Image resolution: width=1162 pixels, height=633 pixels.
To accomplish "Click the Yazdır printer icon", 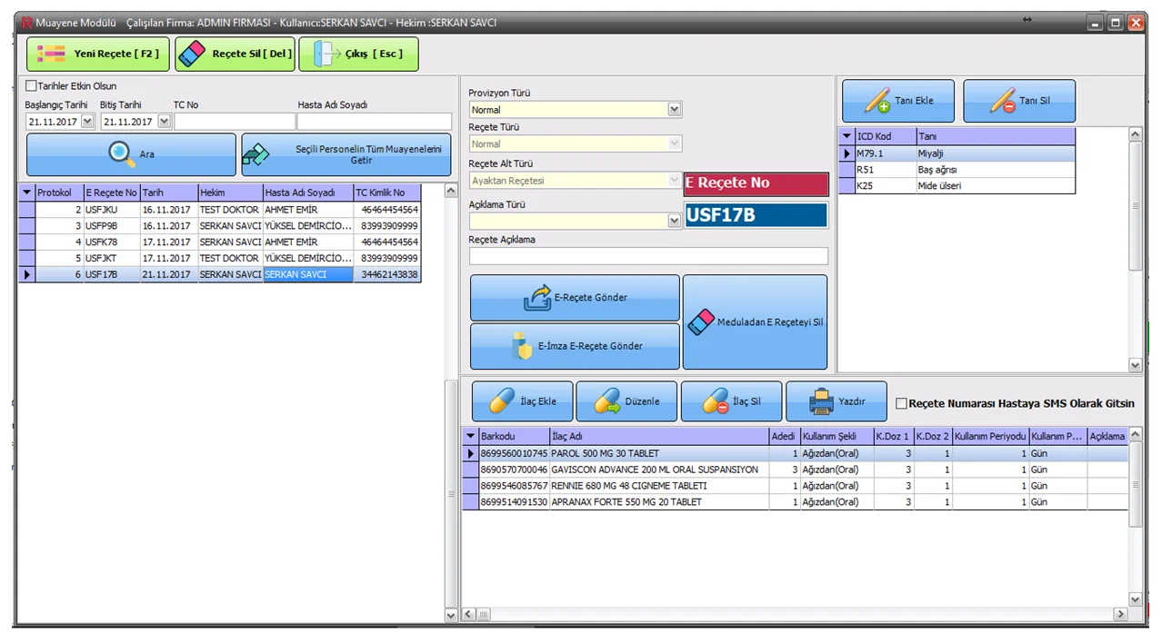I will [821, 401].
